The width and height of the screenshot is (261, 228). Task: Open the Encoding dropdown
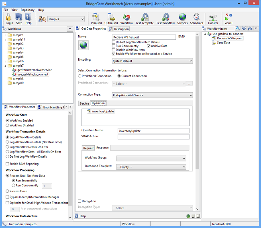(153, 61)
